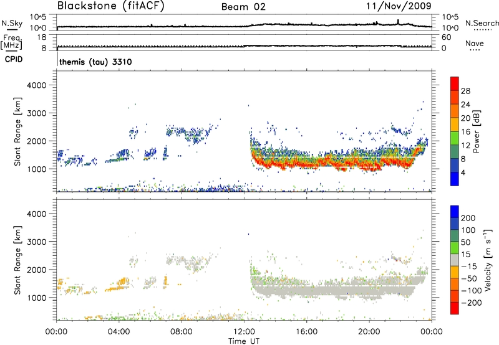The width and height of the screenshot is (499, 345).
Task: Click the '16:00' time axis label
Action: (x=306, y=331)
